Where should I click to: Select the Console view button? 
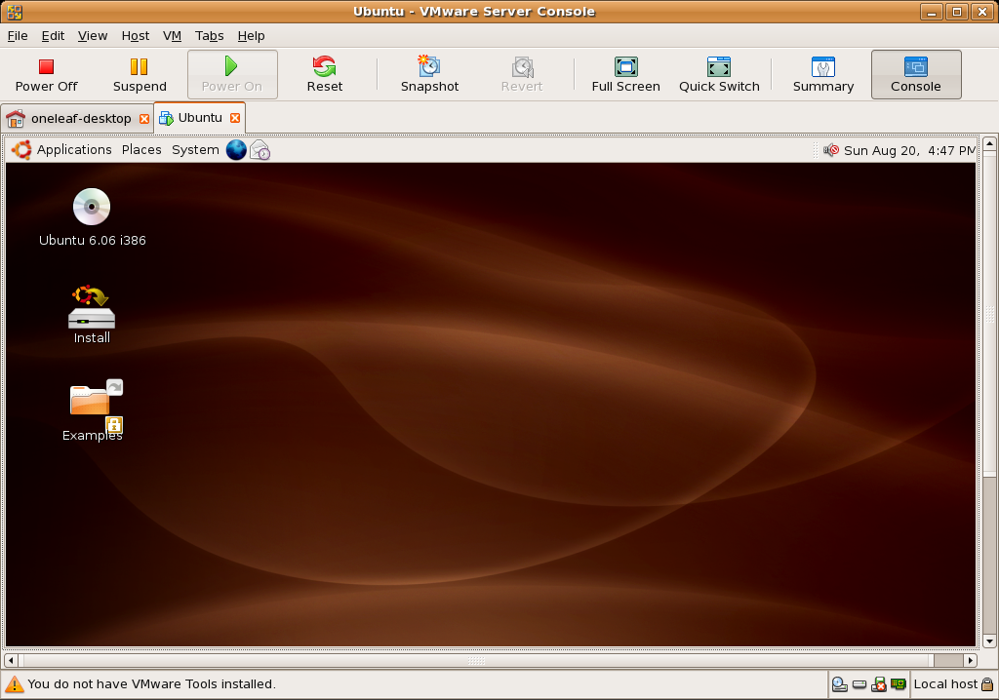[x=915, y=74]
